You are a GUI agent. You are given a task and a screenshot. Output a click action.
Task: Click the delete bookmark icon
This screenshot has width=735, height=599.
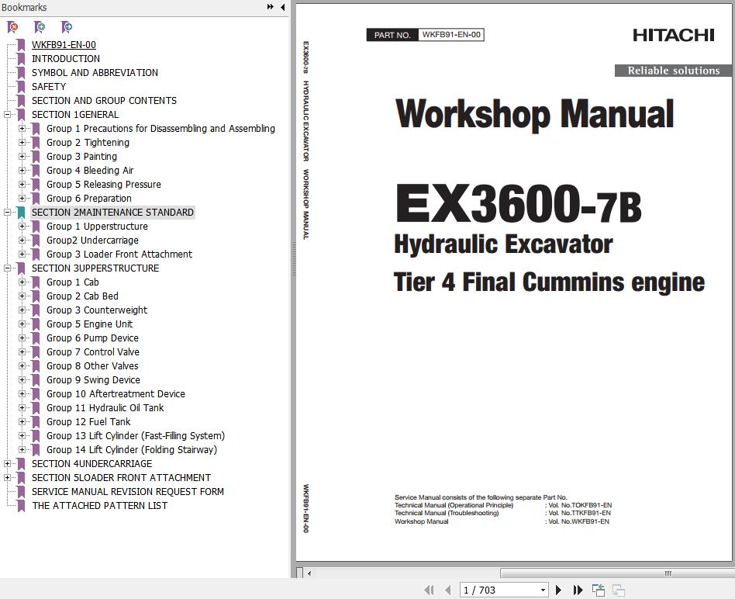pos(12,27)
